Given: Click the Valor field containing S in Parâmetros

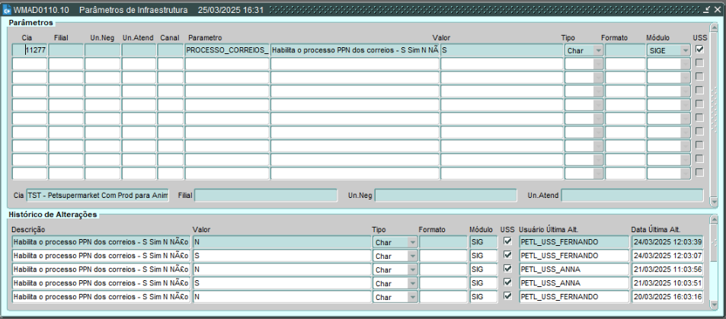Looking at the screenshot, I should [501, 50].
